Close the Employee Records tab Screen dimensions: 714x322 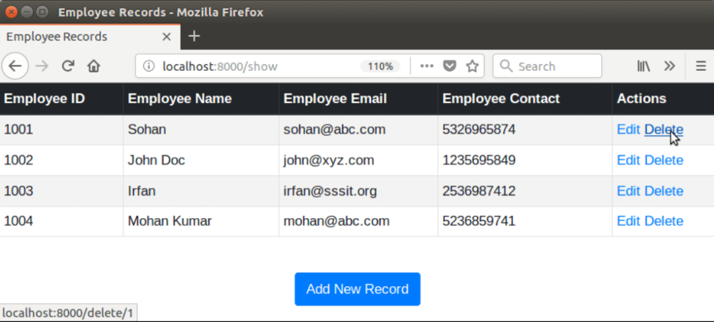click(167, 37)
